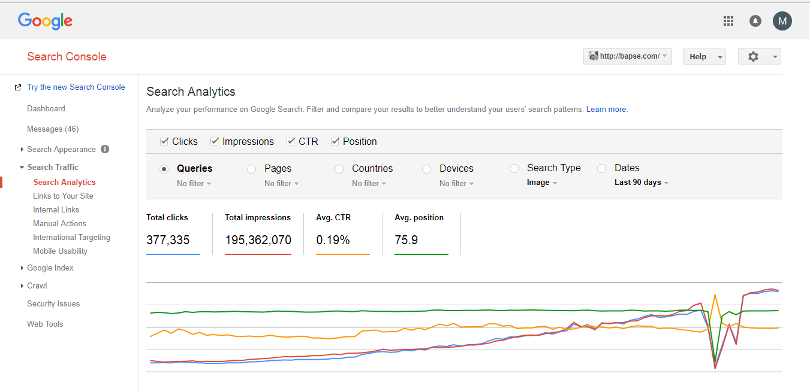Open the http://bapse.com/ property dropdown
This screenshot has height=392, width=810.
[x=628, y=56]
